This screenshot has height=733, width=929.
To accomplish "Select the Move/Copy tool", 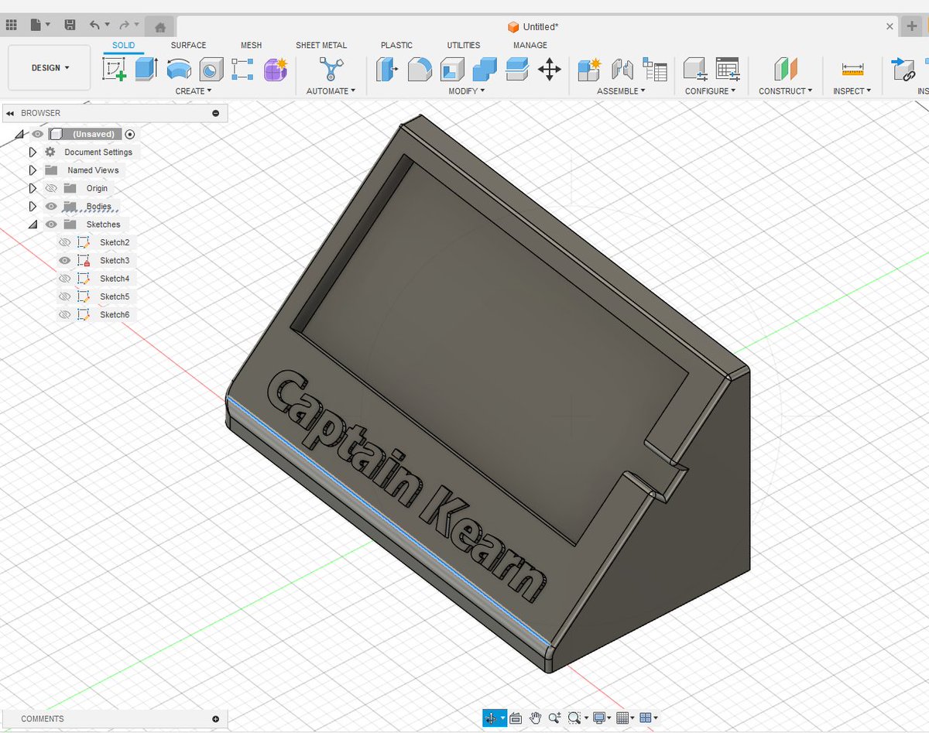I will 550,70.
